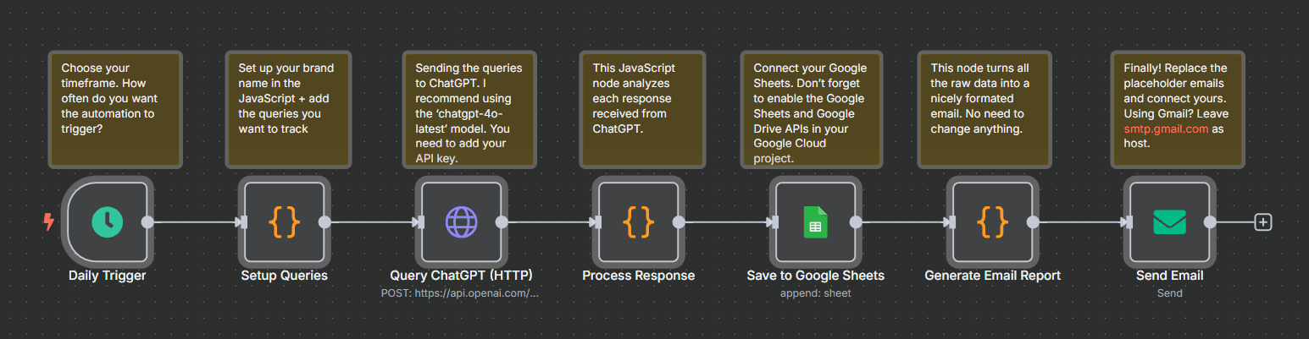Image resolution: width=1309 pixels, height=339 pixels.
Task: Select the Daily Trigger clock node
Action: coord(108,222)
